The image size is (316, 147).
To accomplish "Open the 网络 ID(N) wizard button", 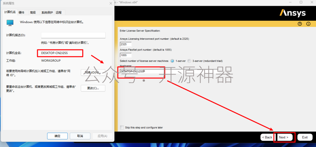I will coord(93,72).
